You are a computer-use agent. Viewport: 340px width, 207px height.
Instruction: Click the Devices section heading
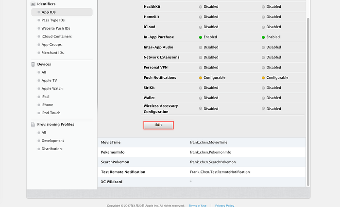[x=44, y=64]
